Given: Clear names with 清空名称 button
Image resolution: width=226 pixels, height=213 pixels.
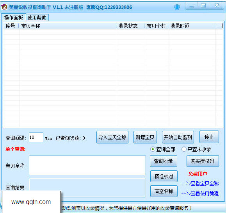Looking at the screenshot, I should pyautogui.click(x=164, y=191).
